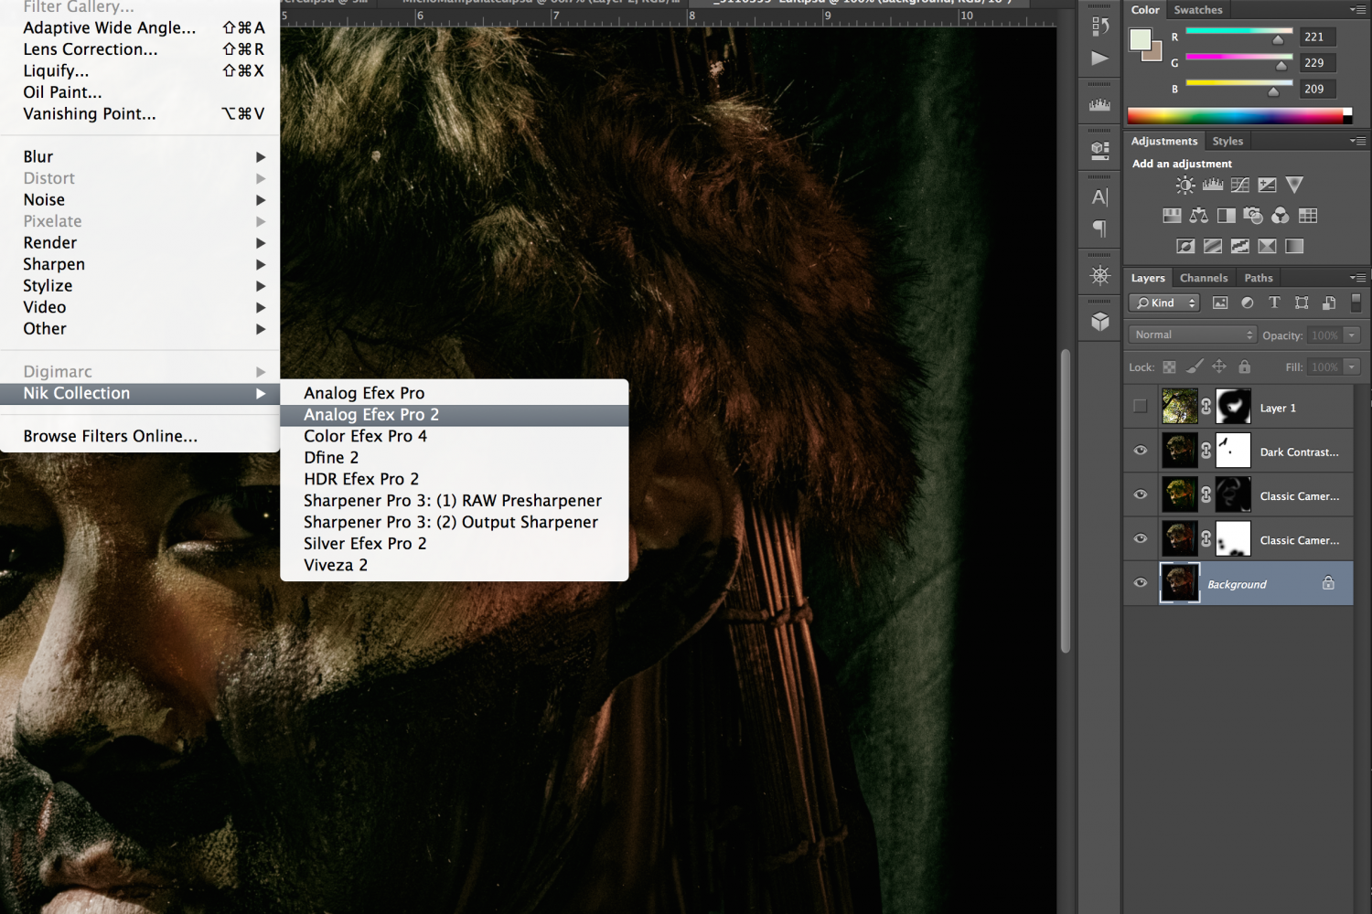Add a Hue/Saturation adjustment layer

[1172, 216]
